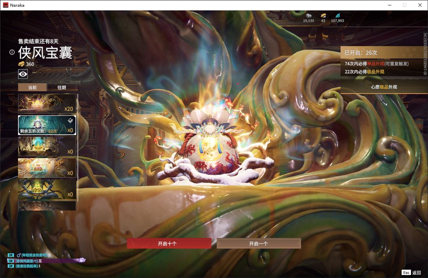Click the 售卖结束还有8天 sale countdown text
The height and width of the screenshot is (278, 428).
[39, 41]
